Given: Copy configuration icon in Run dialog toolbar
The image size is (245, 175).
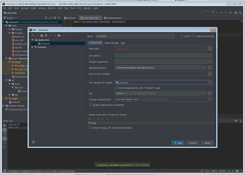Looking at the screenshot, I should coord(42,36).
